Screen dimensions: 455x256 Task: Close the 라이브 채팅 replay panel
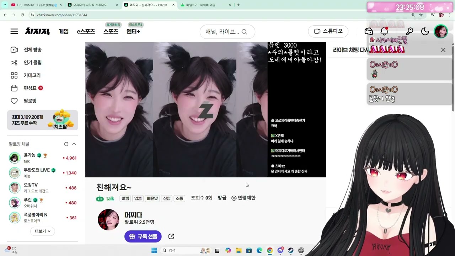[x=443, y=50]
